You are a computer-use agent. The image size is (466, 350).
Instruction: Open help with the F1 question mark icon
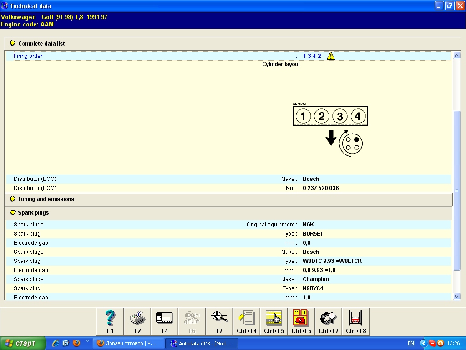point(110,321)
